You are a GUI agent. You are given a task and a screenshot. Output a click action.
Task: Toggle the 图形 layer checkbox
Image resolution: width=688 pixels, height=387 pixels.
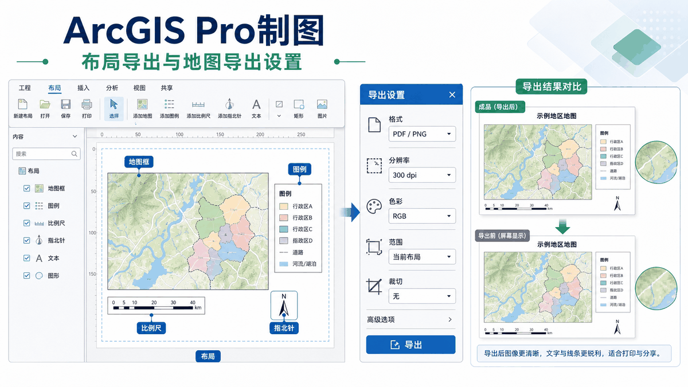(26, 275)
